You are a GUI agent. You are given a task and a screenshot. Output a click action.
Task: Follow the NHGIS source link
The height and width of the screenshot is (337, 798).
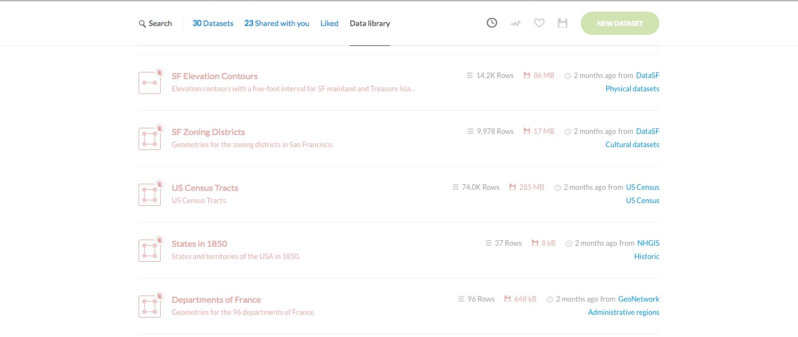[x=648, y=243]
